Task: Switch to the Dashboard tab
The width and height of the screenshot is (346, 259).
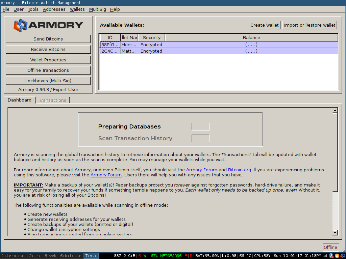Action: (20, 100)
